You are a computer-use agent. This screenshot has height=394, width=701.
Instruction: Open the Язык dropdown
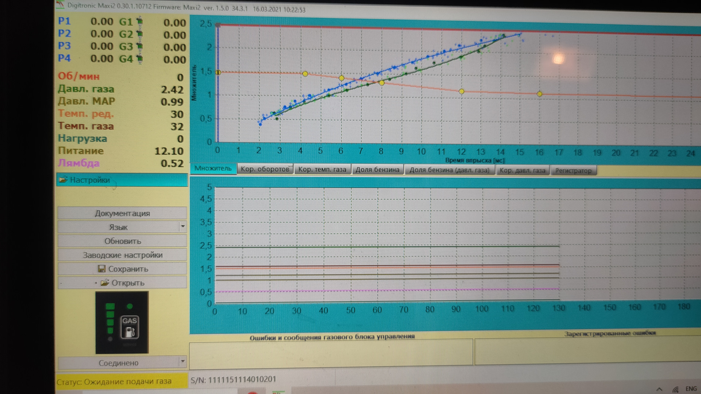[x=122, y=227]
